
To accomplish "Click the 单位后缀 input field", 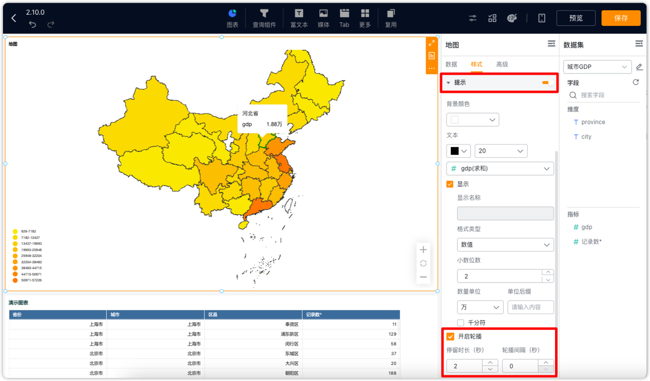I will pos(531,307).
